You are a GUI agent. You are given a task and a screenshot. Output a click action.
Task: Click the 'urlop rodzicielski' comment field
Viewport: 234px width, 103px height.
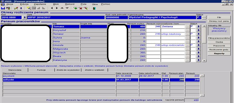(x=173, y=45)
